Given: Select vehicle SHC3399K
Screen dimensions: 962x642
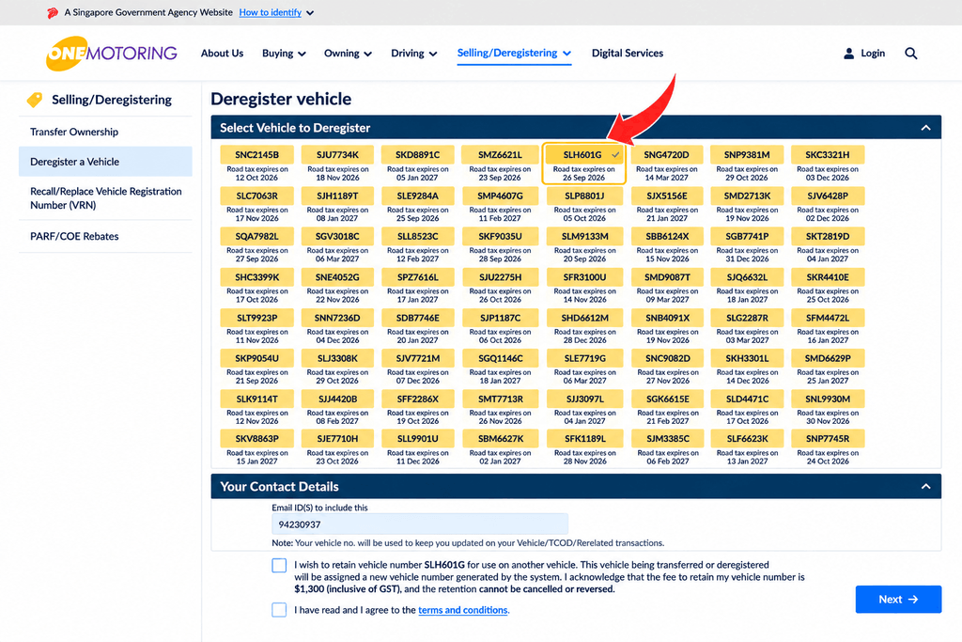Looking at the screenshot, I should [257, 277].
